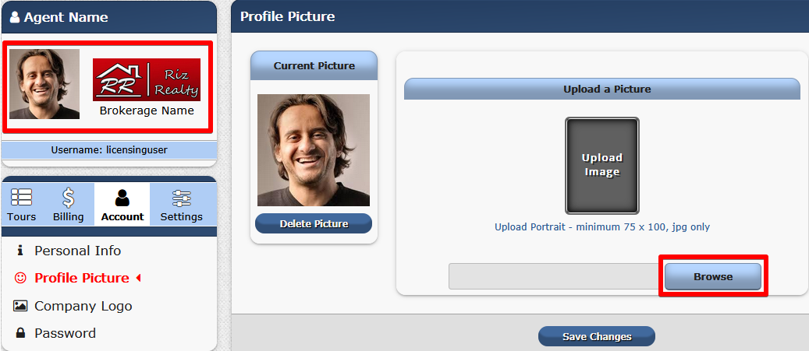Click the Billing dollar sign icon

pyautogui.click(x=69, y=197)
